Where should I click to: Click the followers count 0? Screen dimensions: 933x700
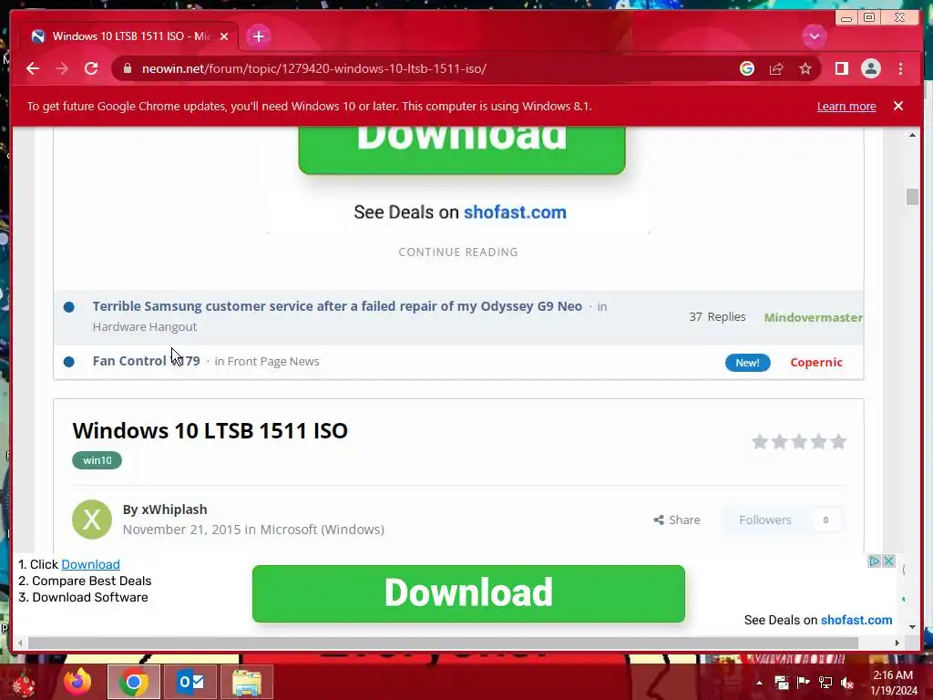pos(825,520)
